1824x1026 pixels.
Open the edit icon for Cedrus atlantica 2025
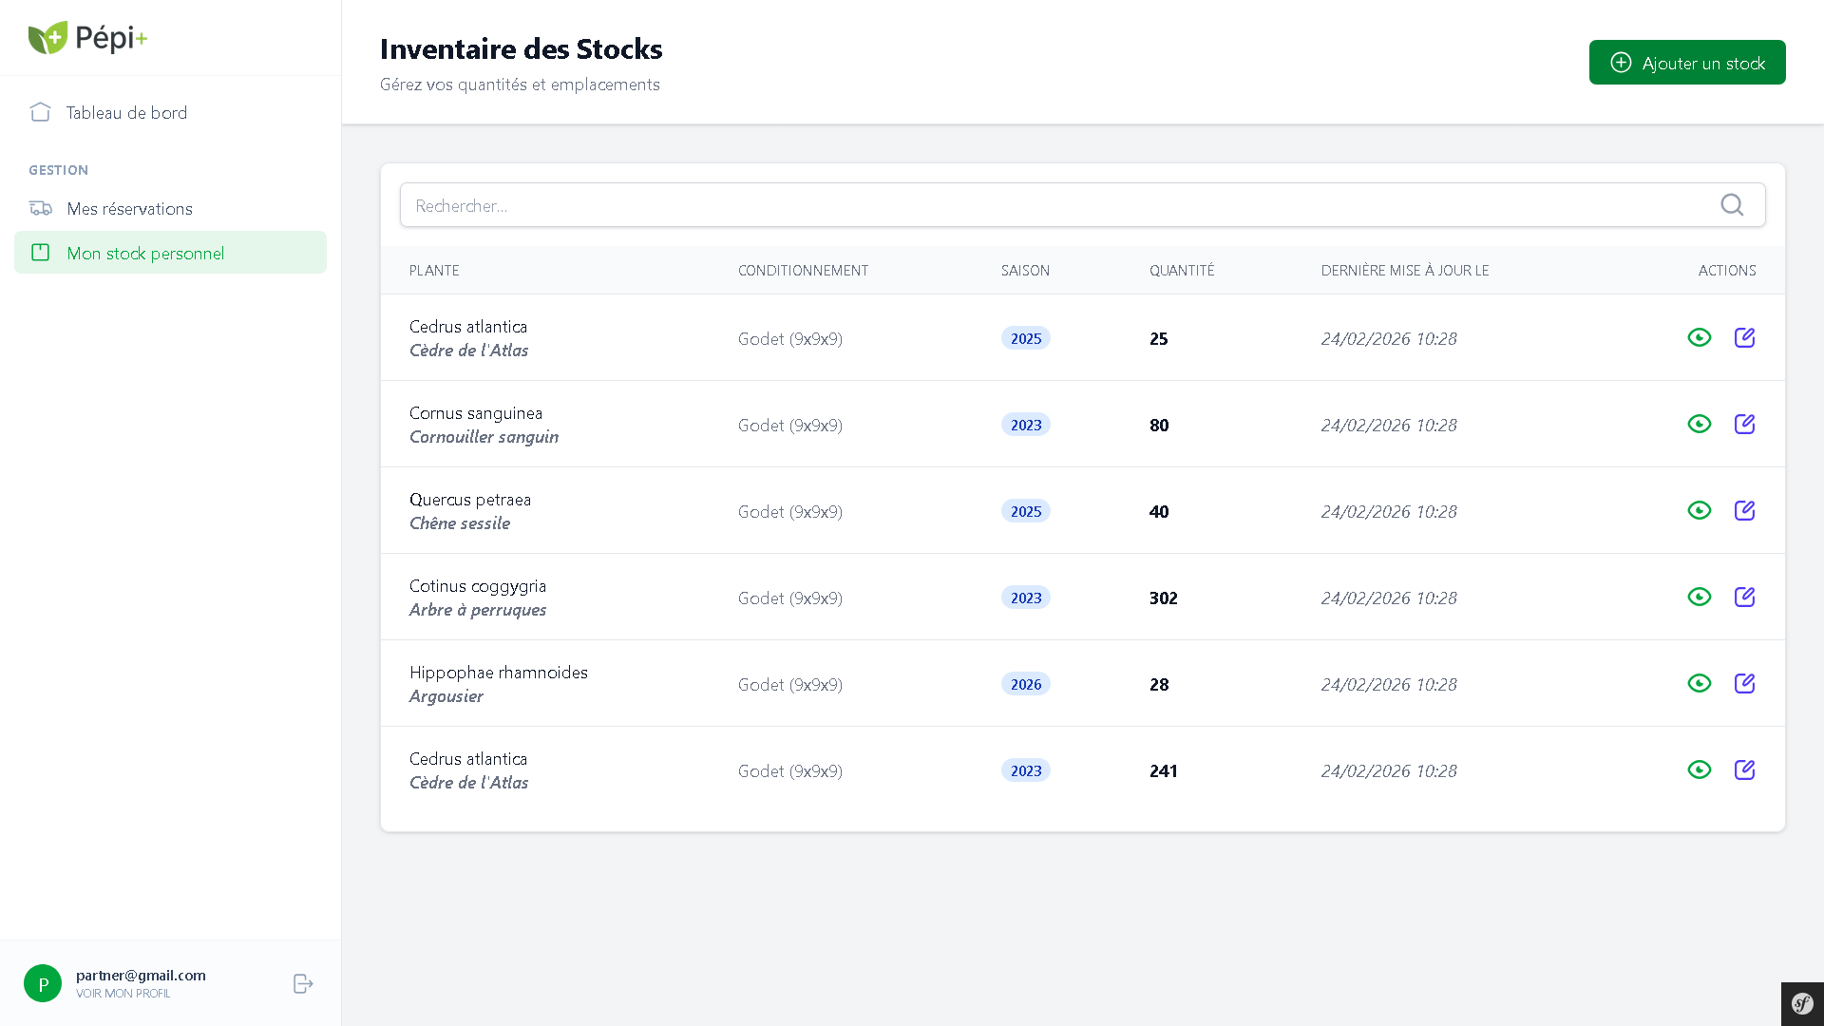pos(1745,337)
